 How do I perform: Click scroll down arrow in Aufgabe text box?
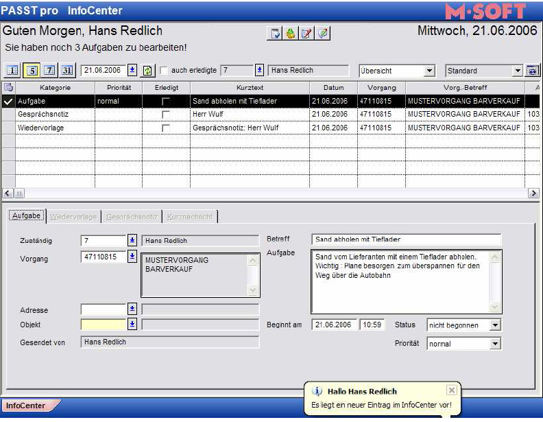pyautogui.click(x=494, y=306)
